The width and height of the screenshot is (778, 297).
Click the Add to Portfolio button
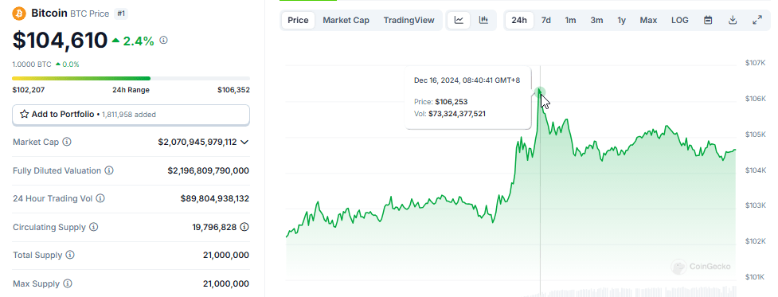pos(131,115)
